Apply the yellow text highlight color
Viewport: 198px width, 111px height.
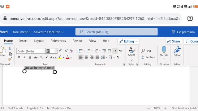coord(60,57)
